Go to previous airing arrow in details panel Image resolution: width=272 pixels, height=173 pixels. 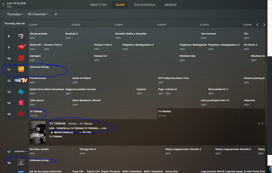click(259, 123)
